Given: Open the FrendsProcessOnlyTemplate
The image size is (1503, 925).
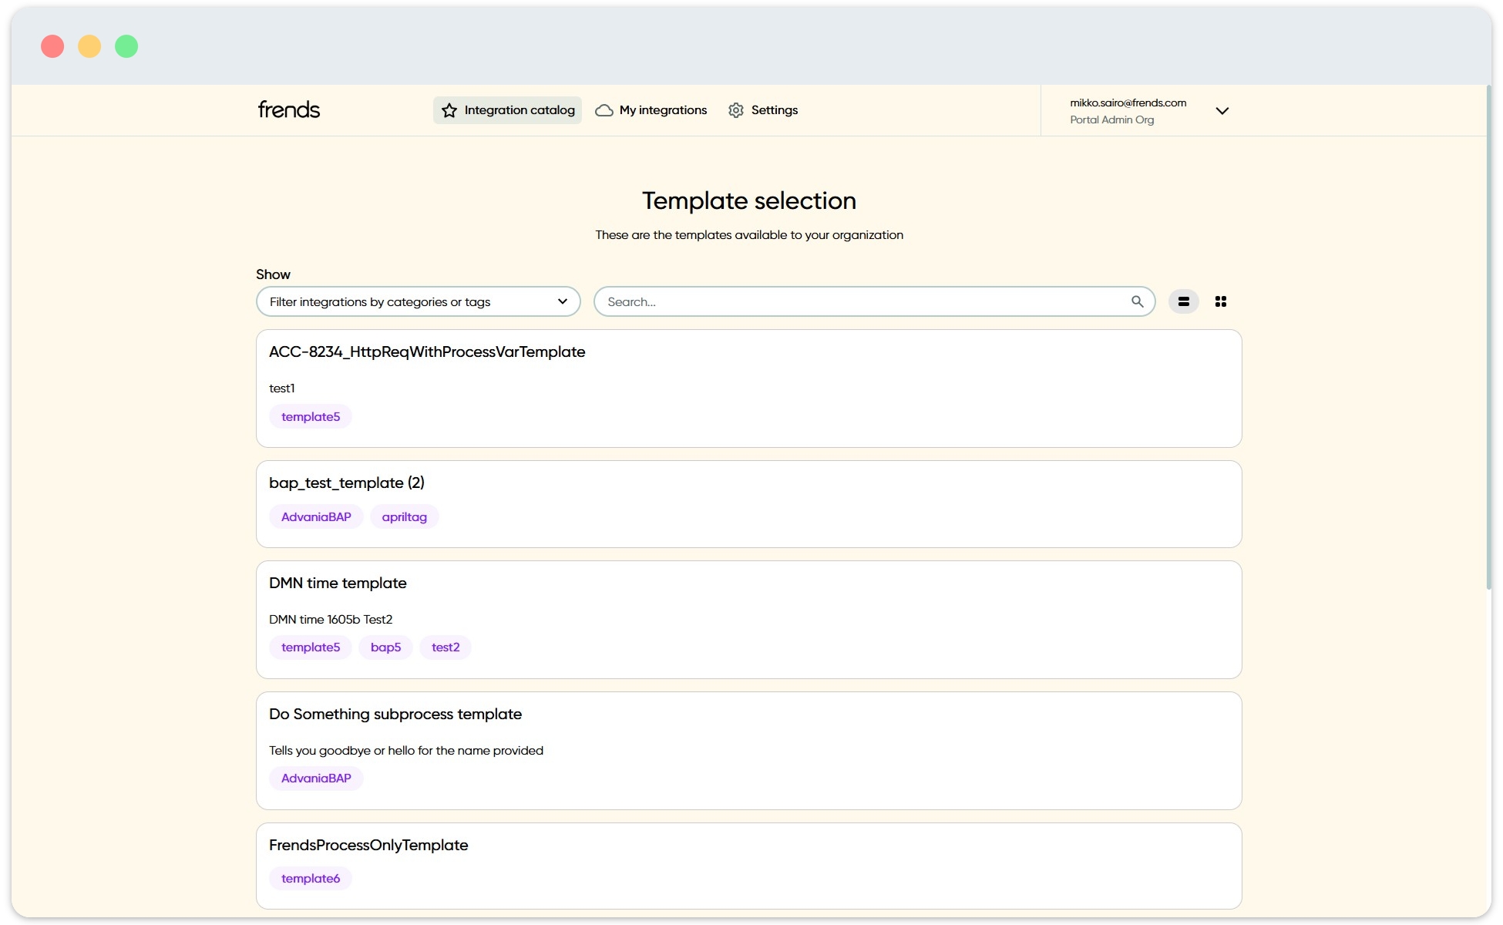Looking at the screenshot, I should [x=368, y=845].
